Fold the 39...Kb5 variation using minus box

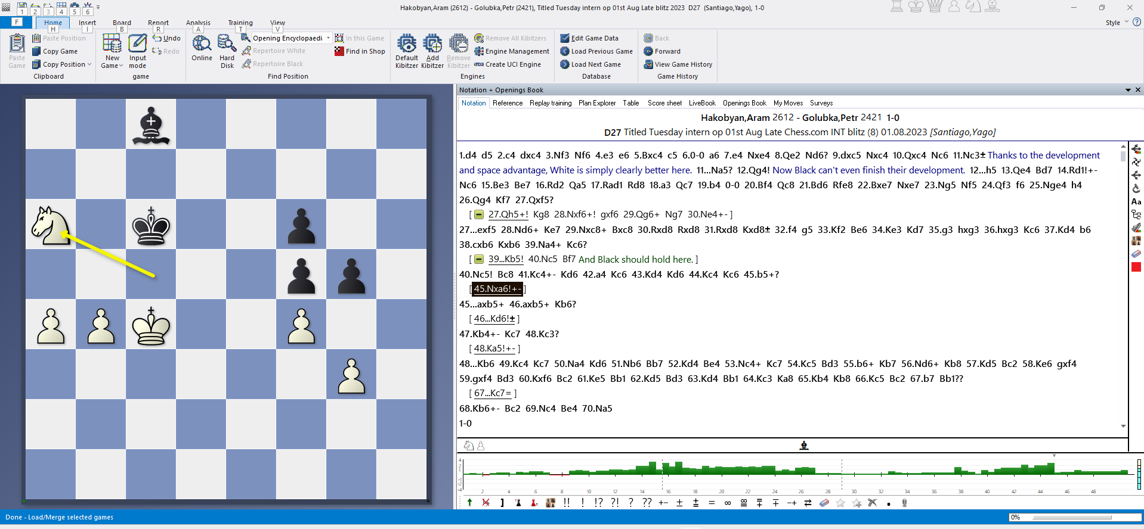tap(479, 260)
